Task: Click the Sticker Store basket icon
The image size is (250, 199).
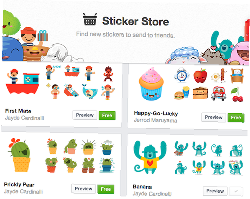Action: tap(90, 19)
